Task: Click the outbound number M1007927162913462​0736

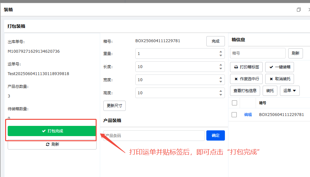Action: [34, 51]
